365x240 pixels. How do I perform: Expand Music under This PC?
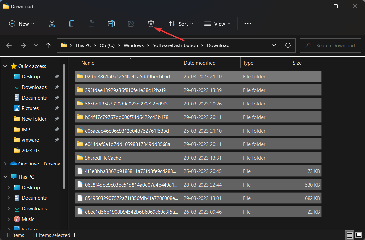click(9, 219)
